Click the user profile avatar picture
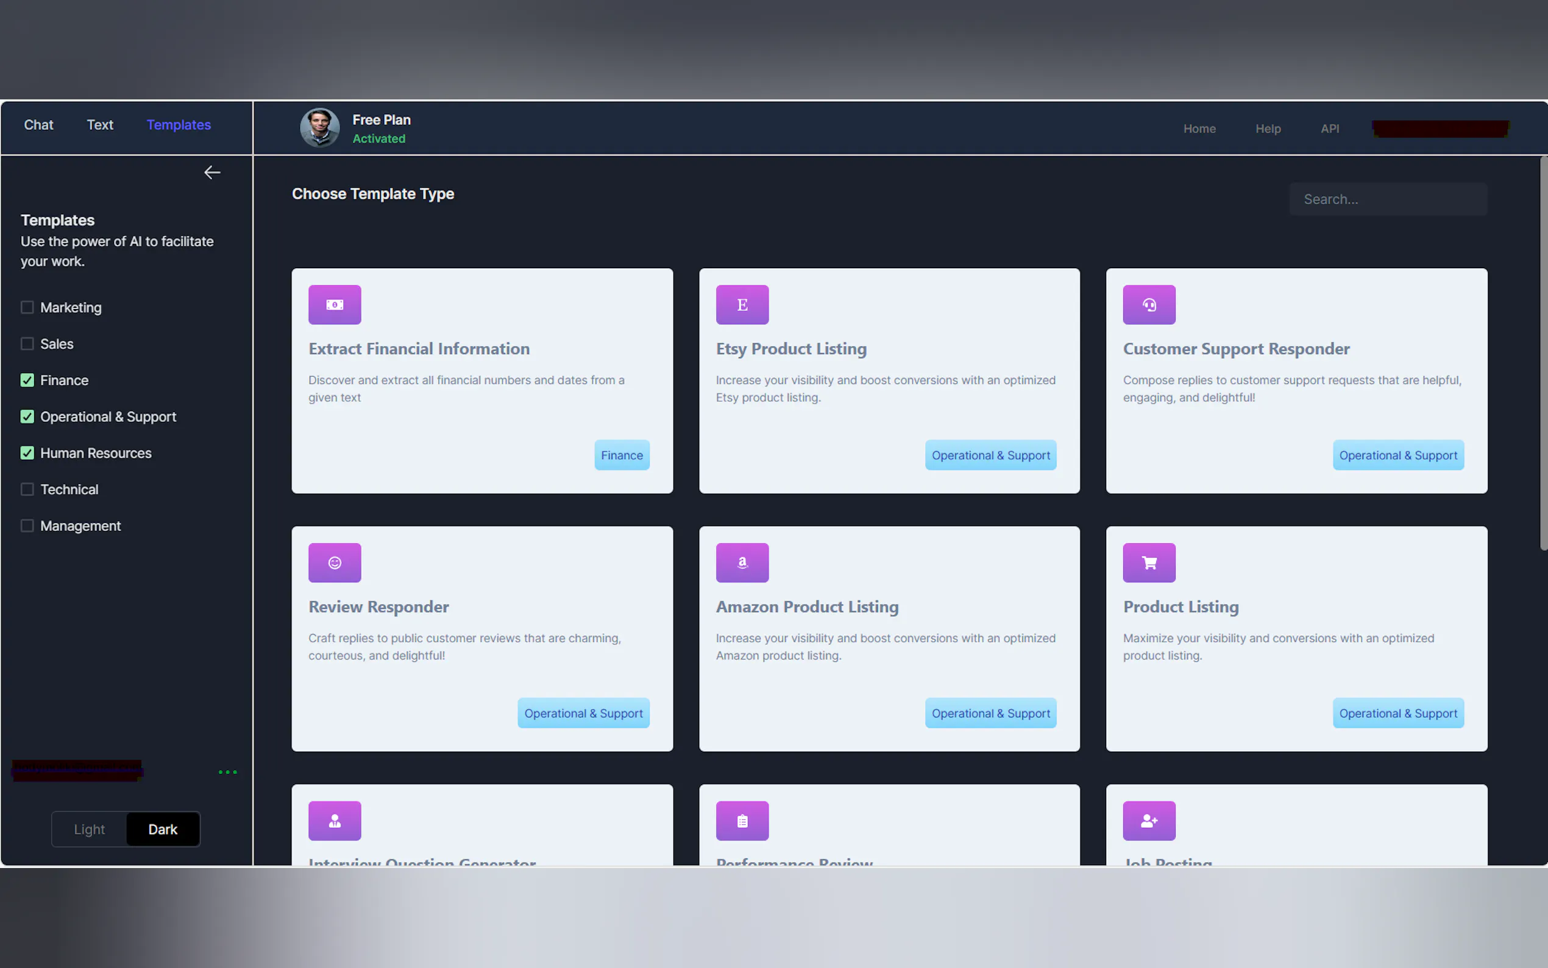 click(319, 127)
